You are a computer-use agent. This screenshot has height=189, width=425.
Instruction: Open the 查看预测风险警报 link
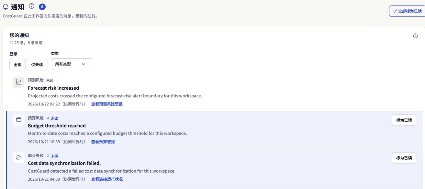click(107, 104)
